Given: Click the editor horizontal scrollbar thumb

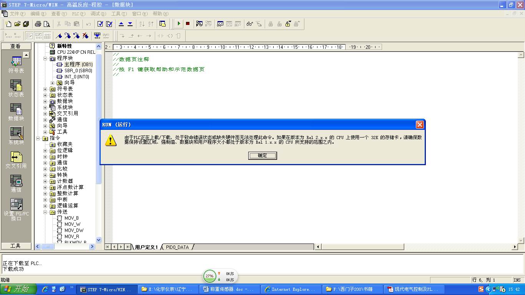Looking at the screenshot, I should (x=362, y=247).
